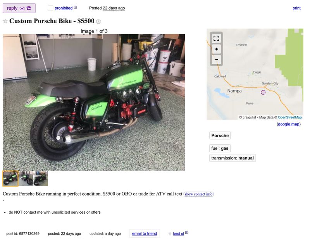Click the hide posting icon after price
Screen dimensions: 310x240
(x=98, y=22)
